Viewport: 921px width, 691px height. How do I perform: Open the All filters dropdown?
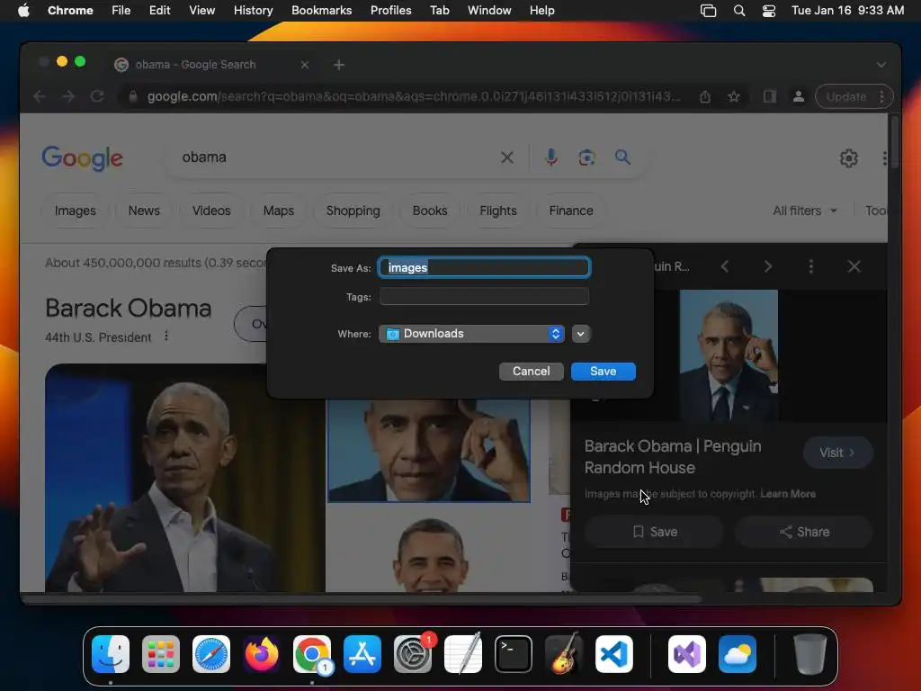pos(805,211)
